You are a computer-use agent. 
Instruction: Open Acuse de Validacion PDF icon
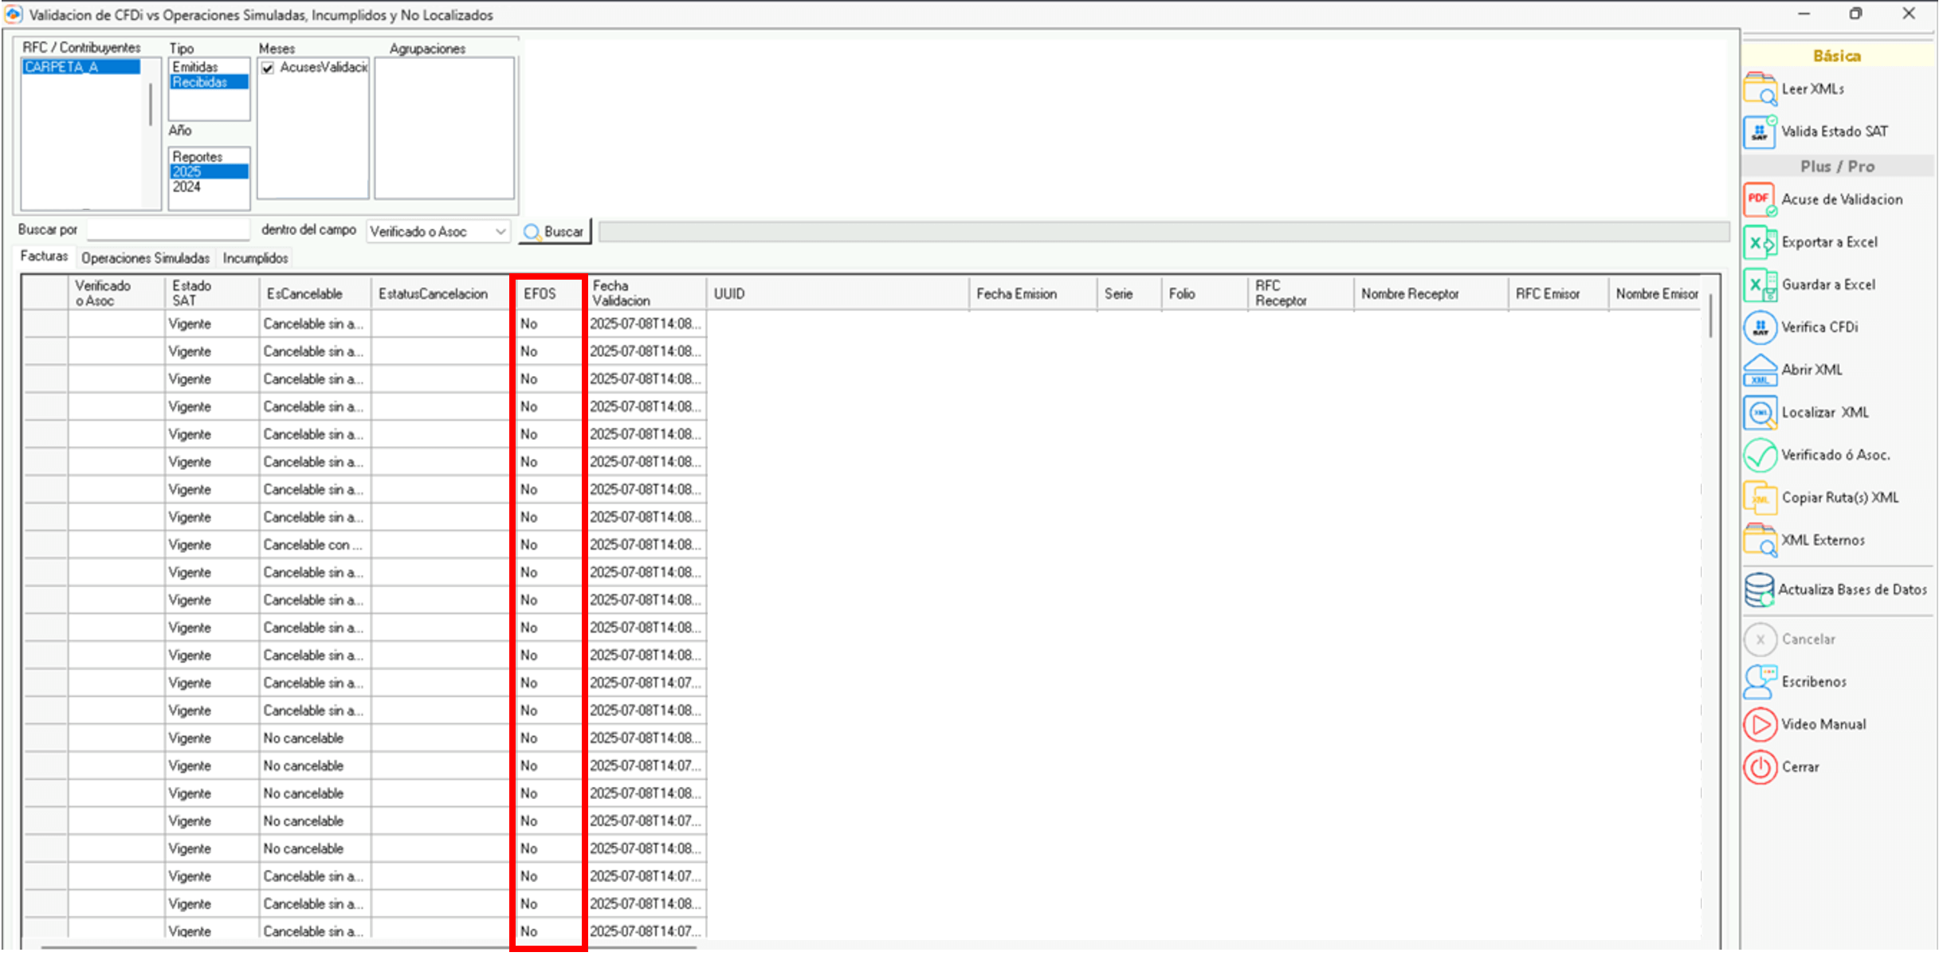[1759, 199]
